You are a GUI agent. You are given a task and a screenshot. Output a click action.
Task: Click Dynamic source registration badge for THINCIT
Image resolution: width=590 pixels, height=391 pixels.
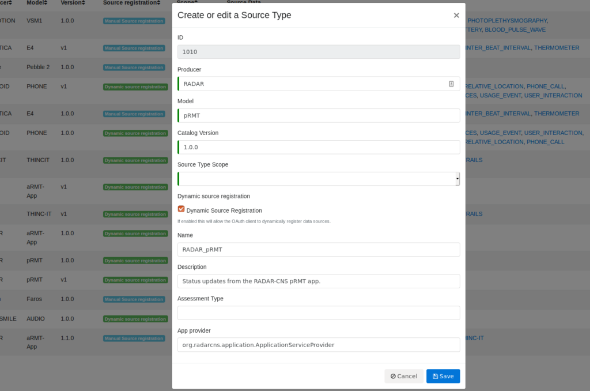(x=135, y=160)
